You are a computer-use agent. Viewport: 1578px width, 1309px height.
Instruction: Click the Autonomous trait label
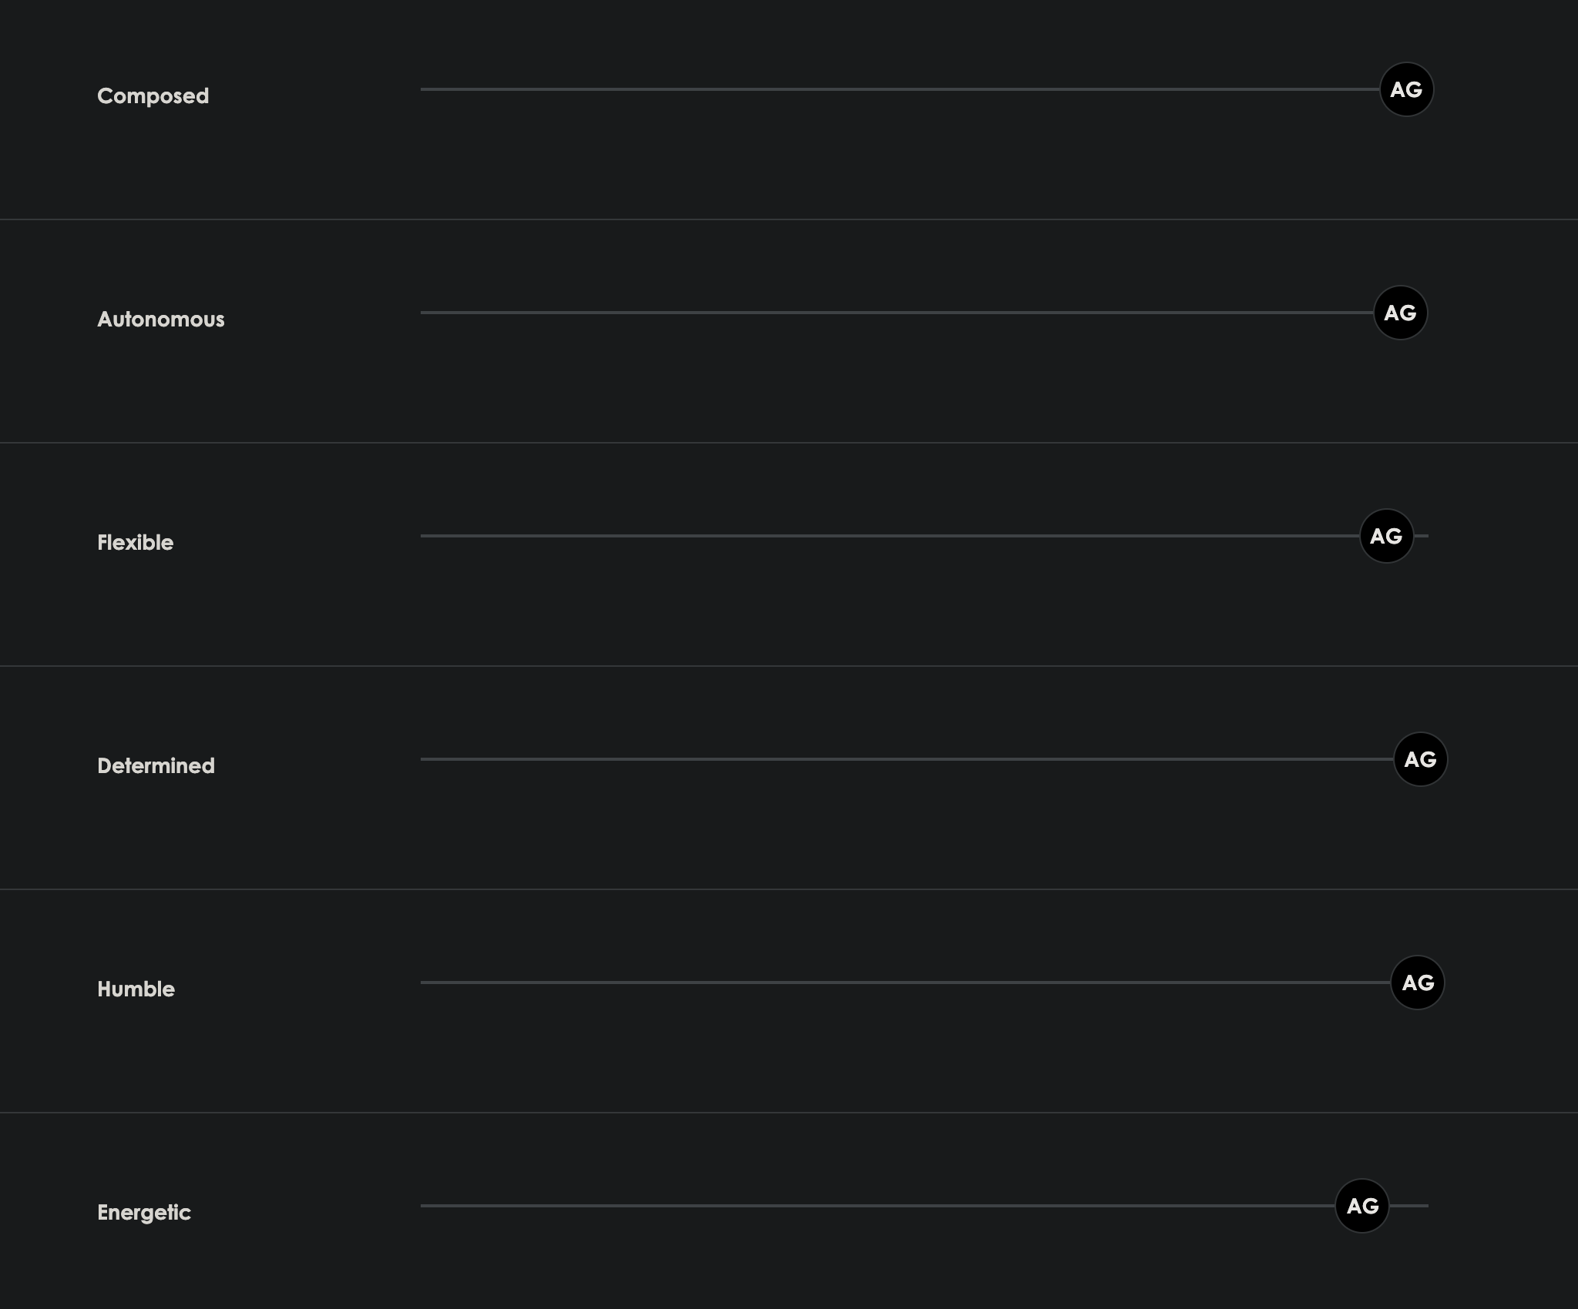click(x=160, y=319)
